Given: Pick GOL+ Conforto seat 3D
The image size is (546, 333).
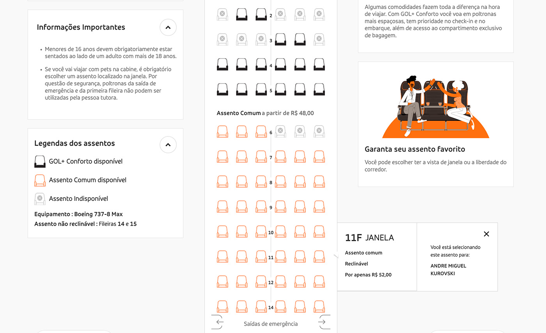Looking at the screenshot, I should pos(280,39).
